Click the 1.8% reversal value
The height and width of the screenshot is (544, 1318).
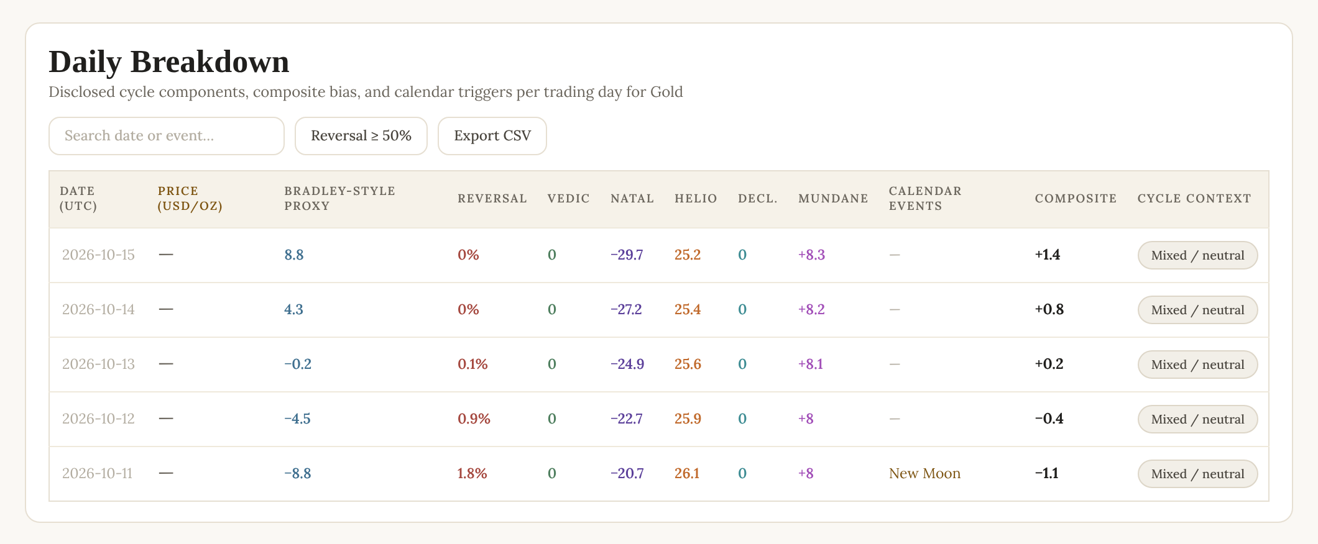click(x=472, y=474)
